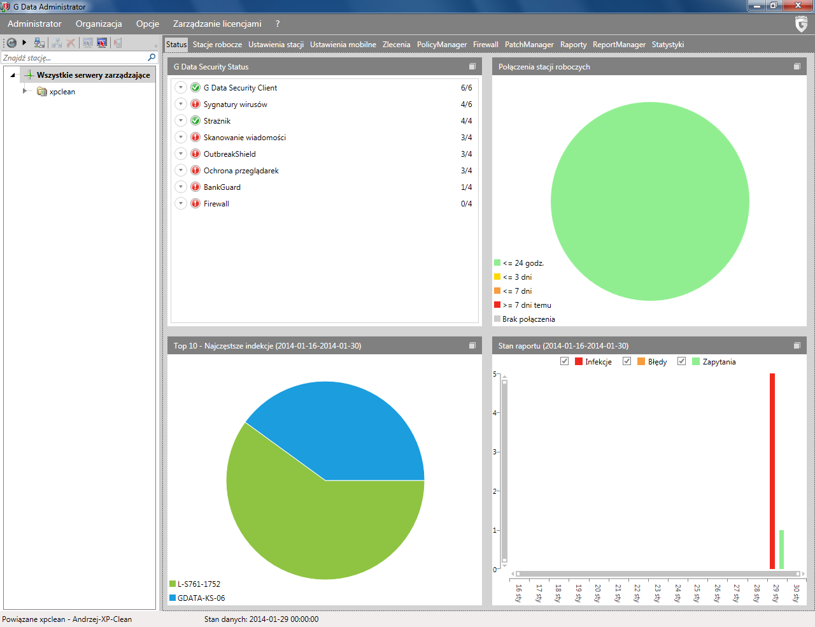Maximize the Stan raportu panel
Viewport: 815px width, 627px height.
point(797,345)
